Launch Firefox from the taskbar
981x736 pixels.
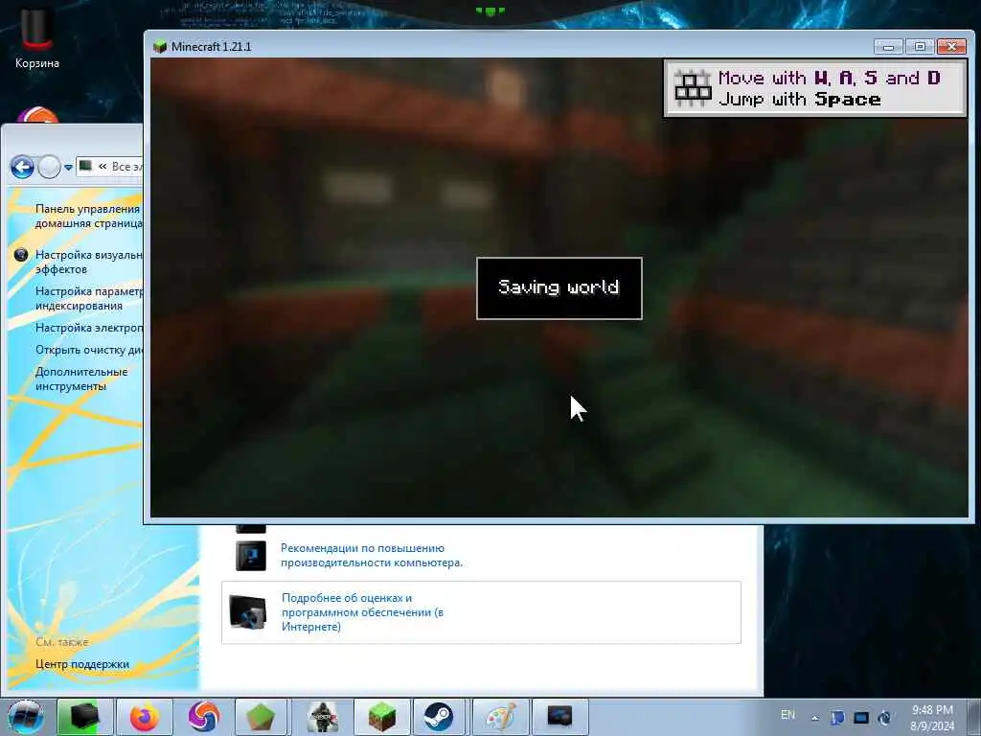coord(145,717)
